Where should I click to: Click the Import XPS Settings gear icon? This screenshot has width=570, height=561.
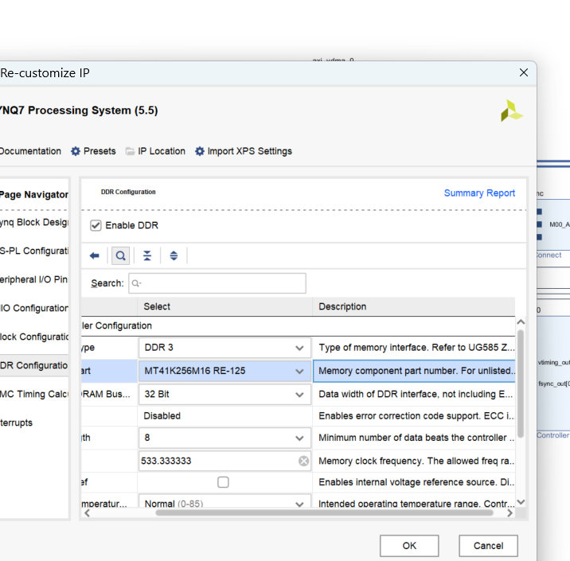(x=200, y=151)
